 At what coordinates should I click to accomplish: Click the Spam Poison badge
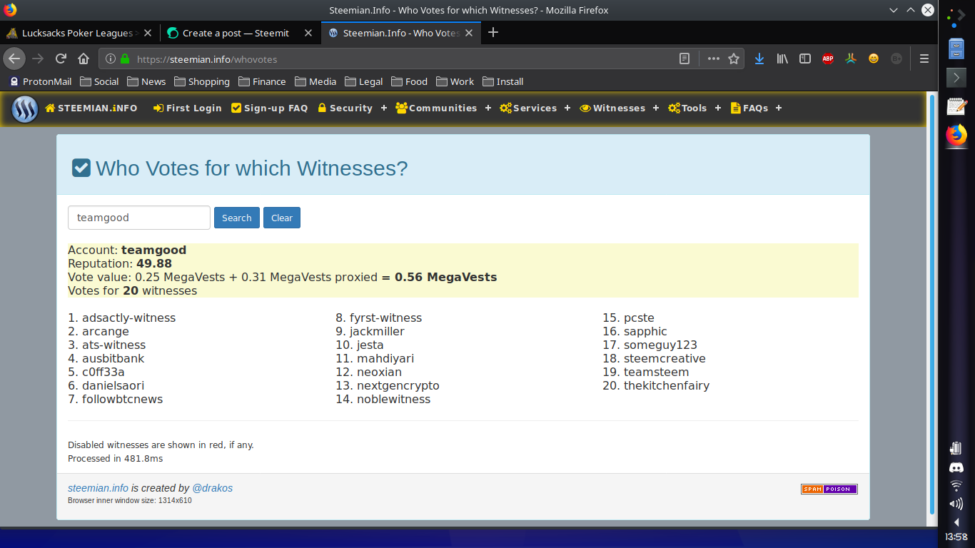click(x=829, y=489)
